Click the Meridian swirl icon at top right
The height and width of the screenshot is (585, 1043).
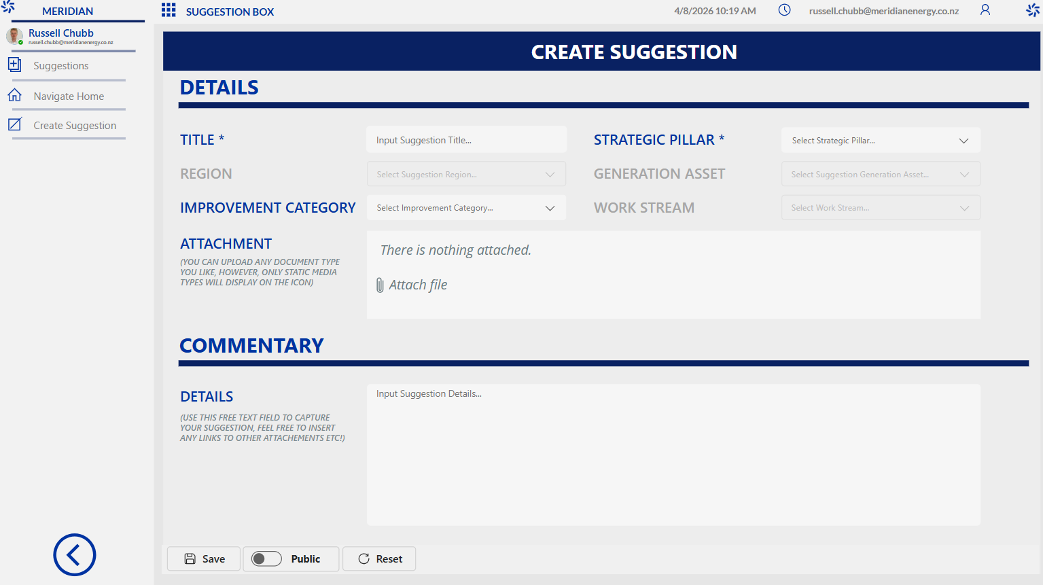tap(1033, 10)
